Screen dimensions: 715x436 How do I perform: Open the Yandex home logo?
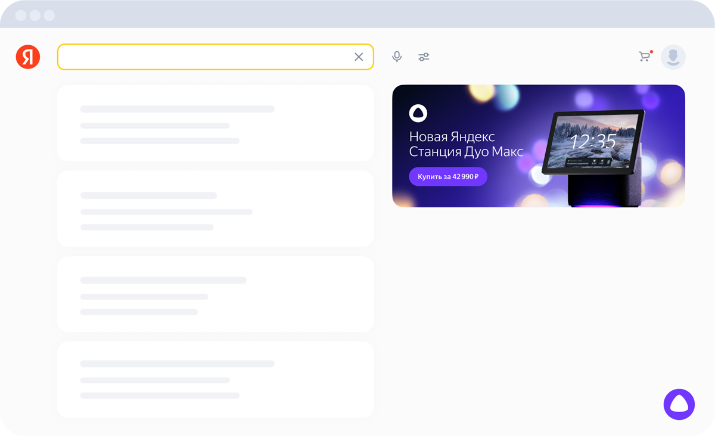point(28,57)
